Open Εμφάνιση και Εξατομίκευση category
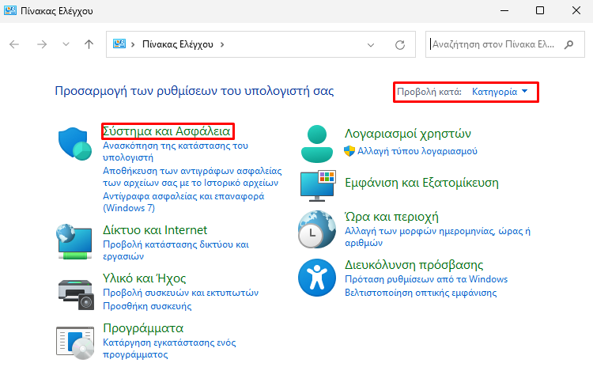This screenshot has height=386, width=593. coord(421,183)
